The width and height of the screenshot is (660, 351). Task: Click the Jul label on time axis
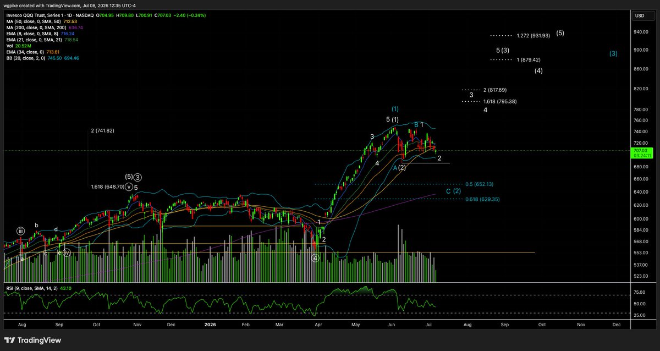tap(429, 325)
